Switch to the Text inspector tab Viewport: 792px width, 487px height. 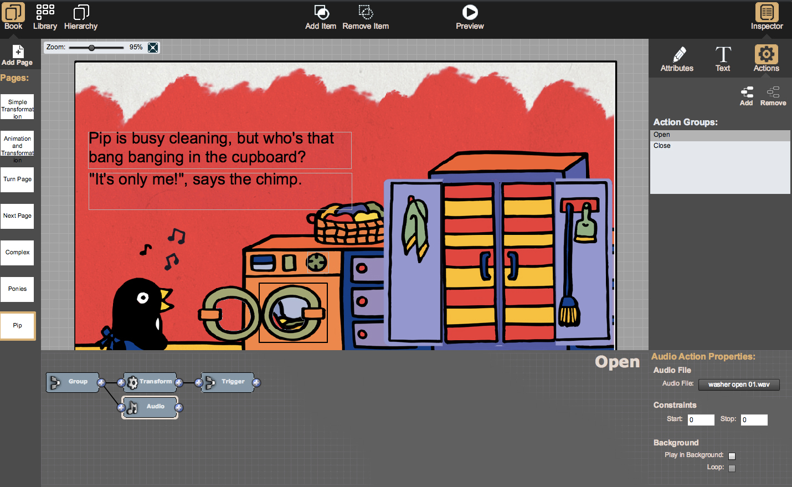click(723, 59)
